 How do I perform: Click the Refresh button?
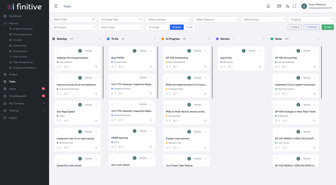coord(311,27)
